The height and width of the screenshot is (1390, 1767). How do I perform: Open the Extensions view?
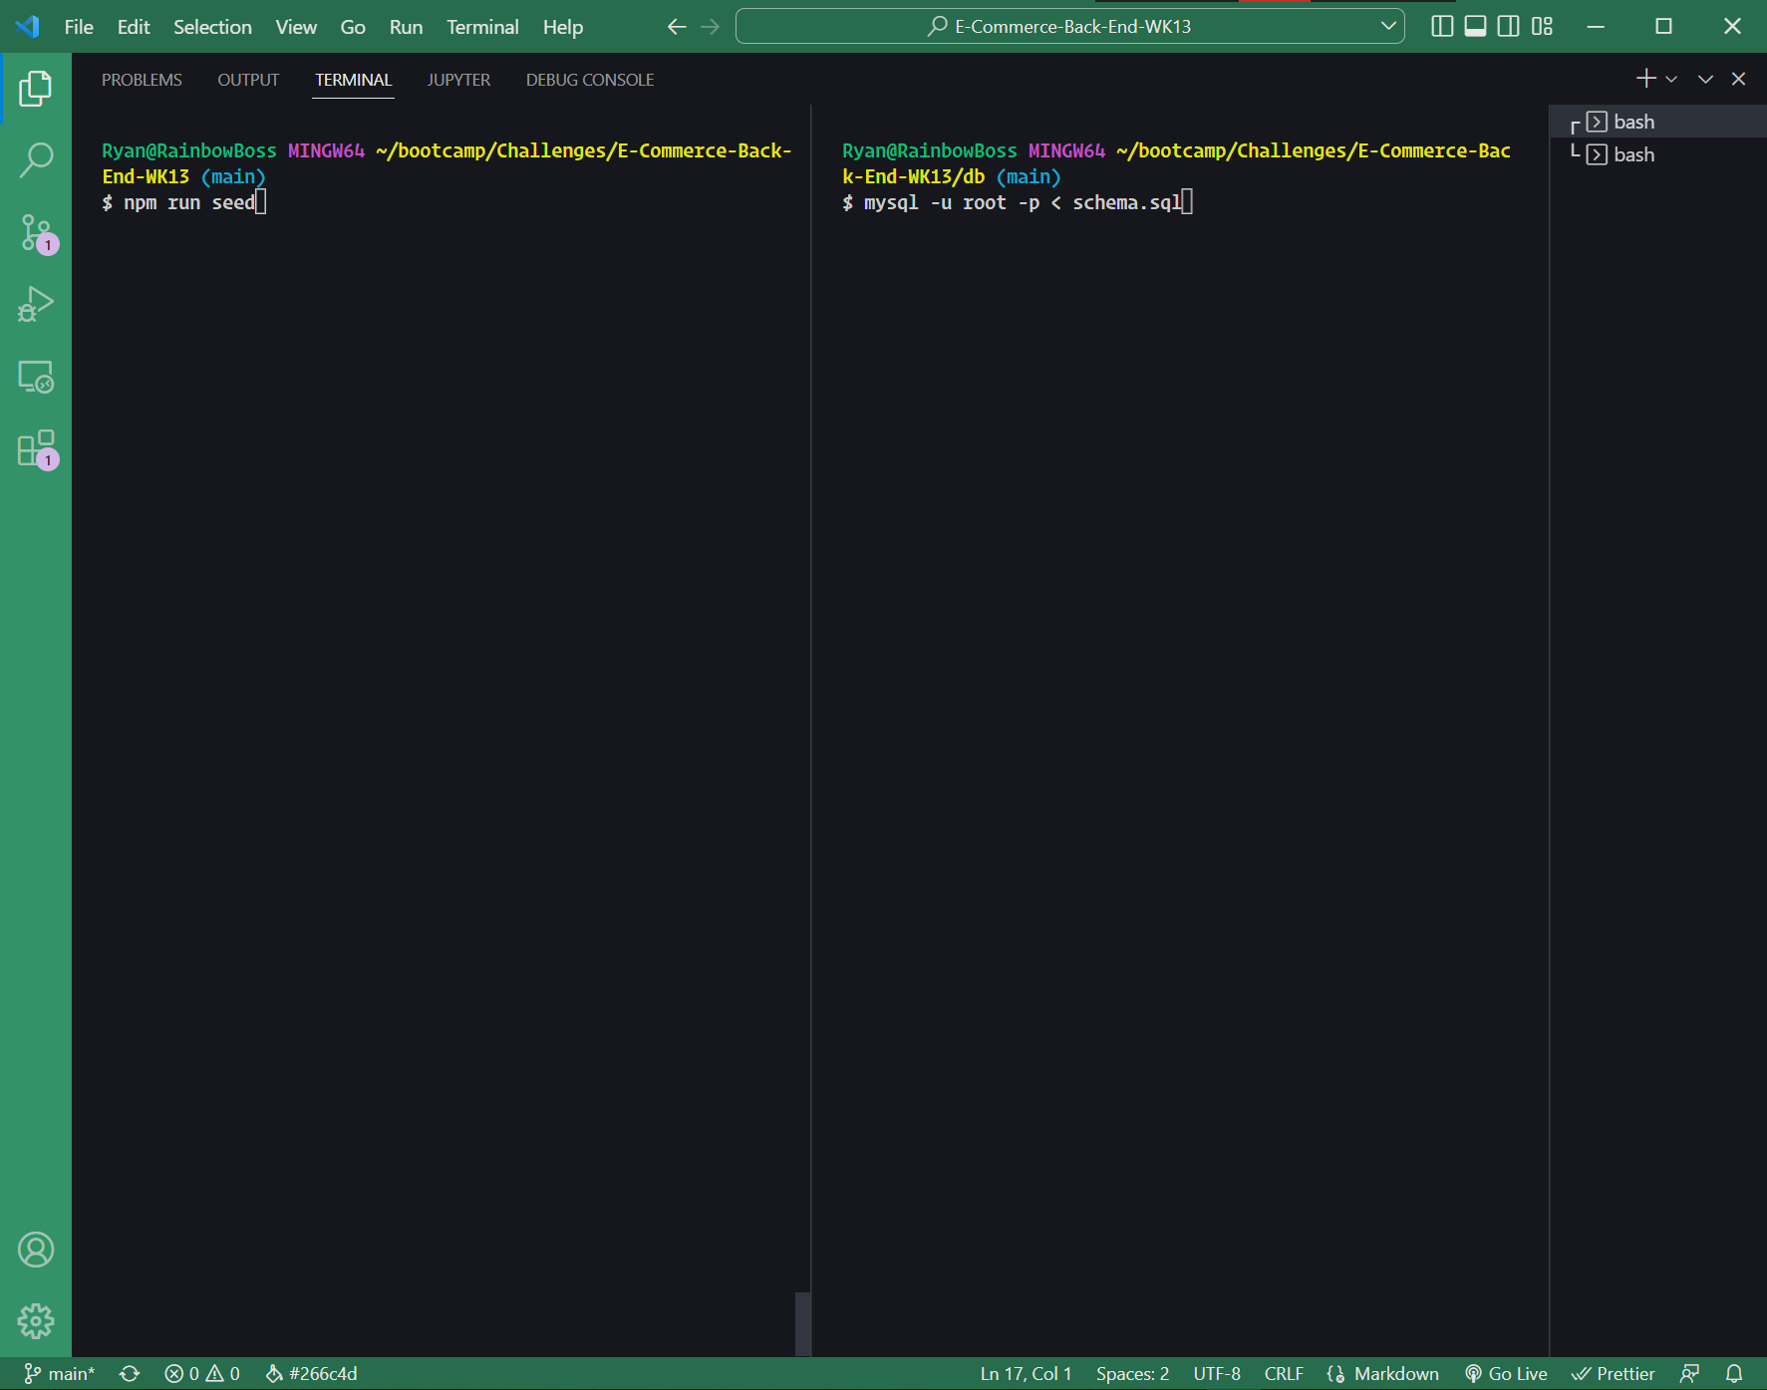(36, 448)
